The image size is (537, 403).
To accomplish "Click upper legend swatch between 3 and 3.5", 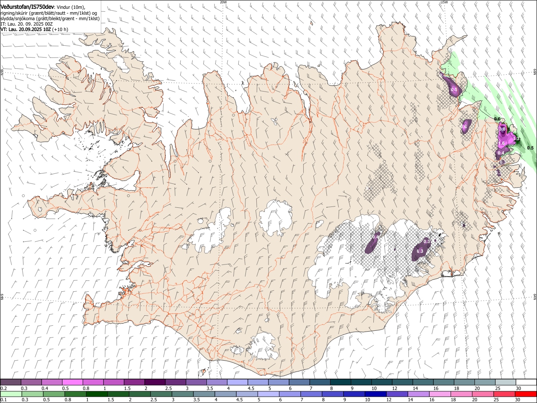I will (x=196, y=382).
